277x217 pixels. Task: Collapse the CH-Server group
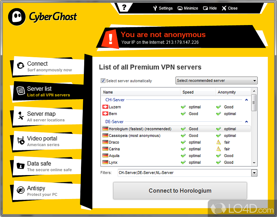[x=246, y=100]
